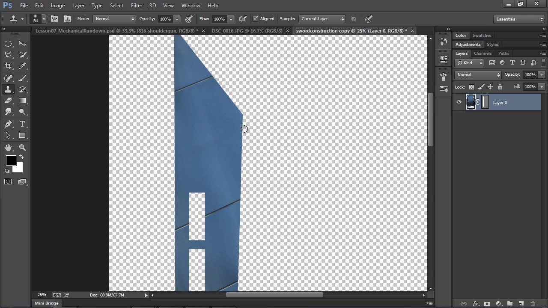Toggle the Aligned checkbox
Screen dimensions: 548x308
[x=256, y=19]
